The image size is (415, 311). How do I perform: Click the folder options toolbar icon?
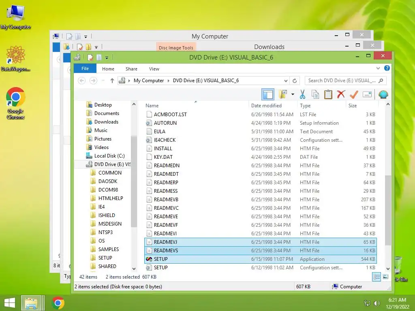click(x=283, y=94)
